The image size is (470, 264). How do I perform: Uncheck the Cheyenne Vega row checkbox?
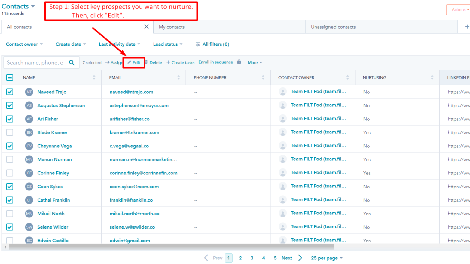click(x=10, y=146)
